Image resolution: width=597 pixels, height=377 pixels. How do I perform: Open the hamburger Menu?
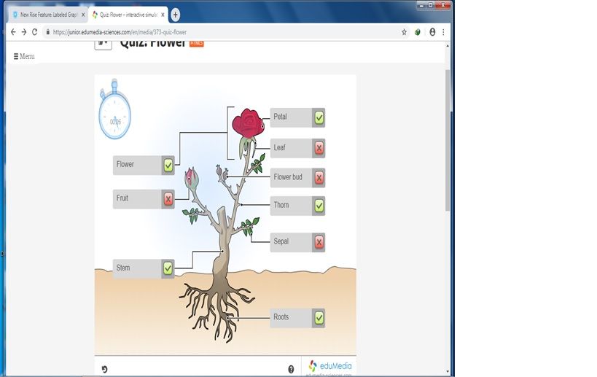(x=24, y=56)
